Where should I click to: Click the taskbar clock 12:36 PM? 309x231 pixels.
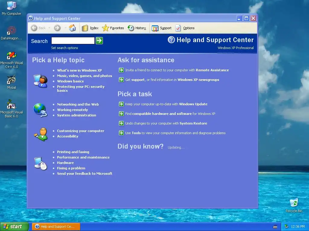click(298, 226)
